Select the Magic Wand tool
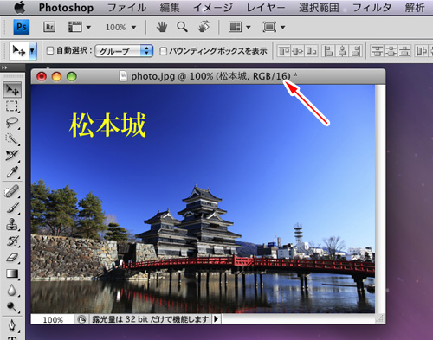The width and height of the screenshot is (433, 340). point(12,139)
